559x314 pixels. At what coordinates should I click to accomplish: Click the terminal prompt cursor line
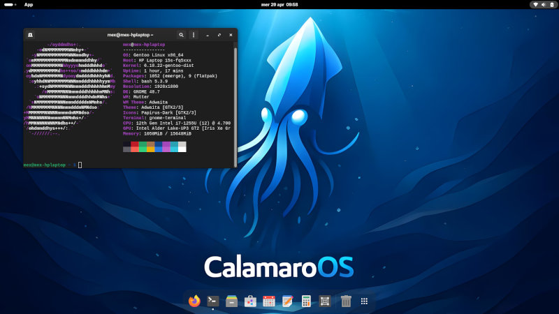click(53, 165)
